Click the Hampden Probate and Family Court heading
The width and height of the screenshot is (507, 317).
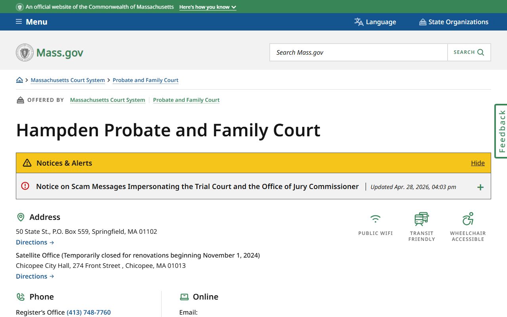168,130
